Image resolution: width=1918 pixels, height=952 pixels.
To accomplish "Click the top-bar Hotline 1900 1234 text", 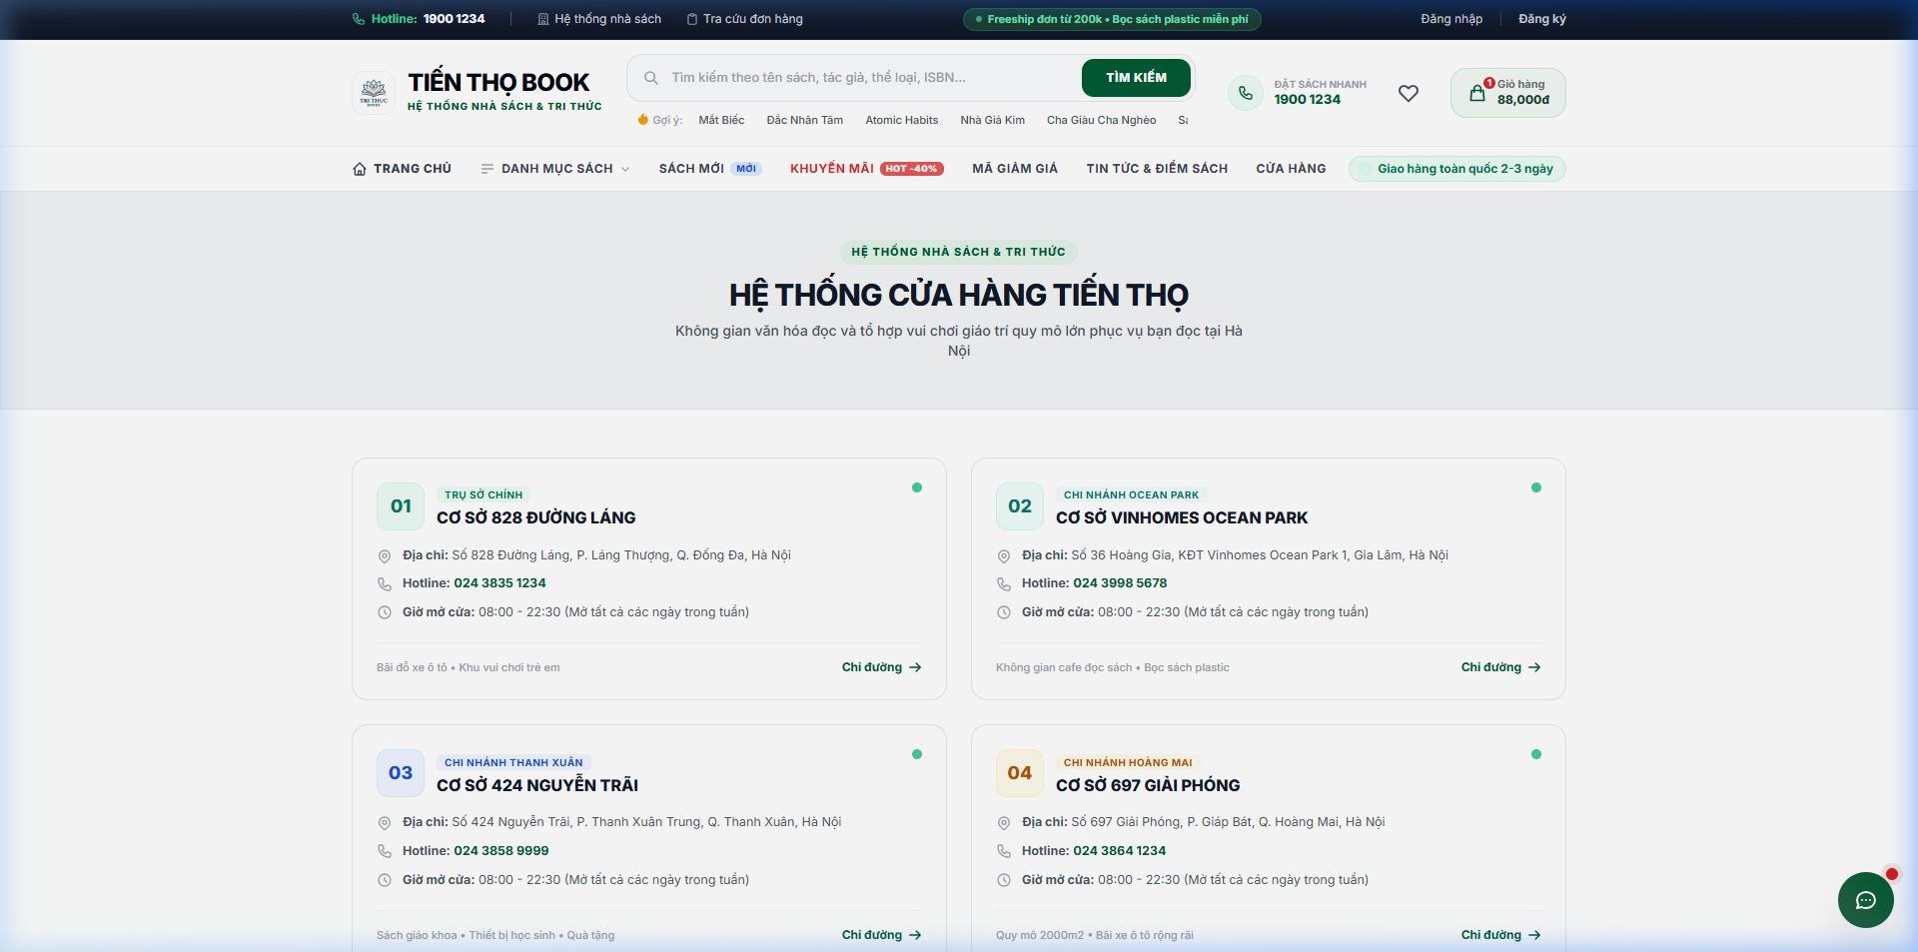I will click(x=428, y=19).
